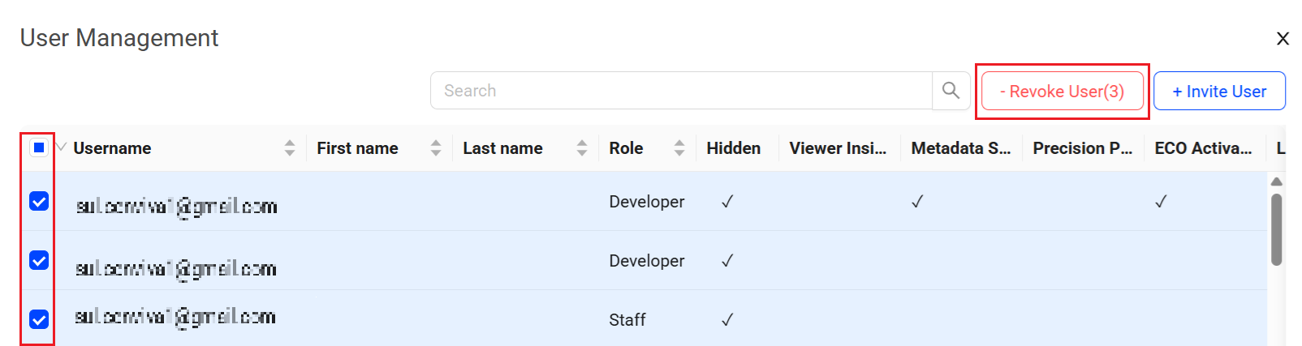The height and width of the screenshot is (346, 1302).
Task: Open selection dropdown chevron beside header checkbox
Action: (61, 147)
